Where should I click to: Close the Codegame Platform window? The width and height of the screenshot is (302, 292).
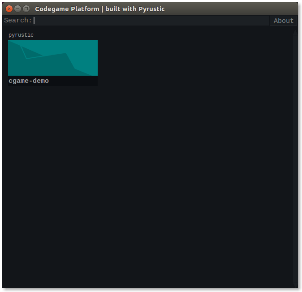pyautogui.click(x=9, y=9)
